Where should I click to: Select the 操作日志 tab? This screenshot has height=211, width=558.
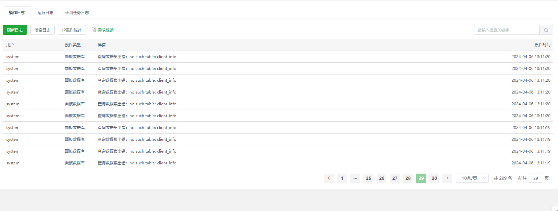(x=17, y=12)
